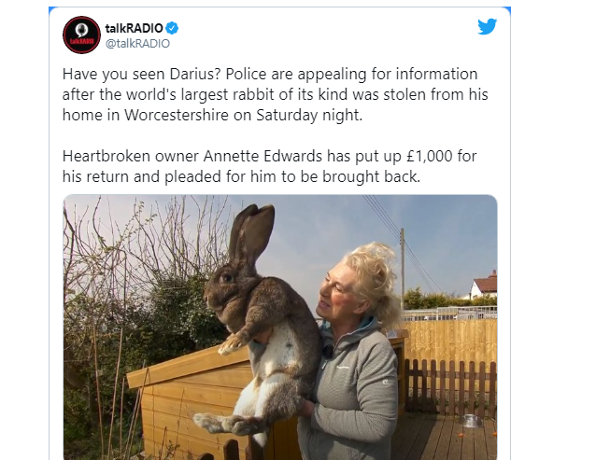This screenshot has height=460, width=596.
Task: Click the name "Darius?" in the tweet
Action: point(195,74)
